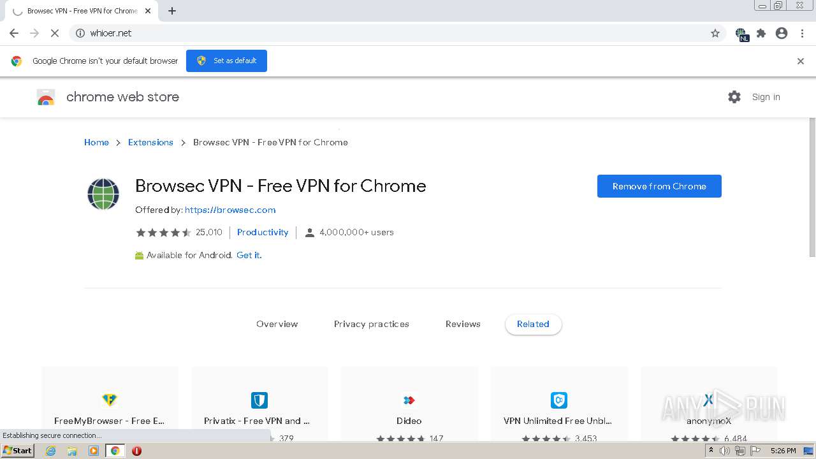Open the Opera icon in the taskbar
816x459 pixels.
(x=136, y=451)
